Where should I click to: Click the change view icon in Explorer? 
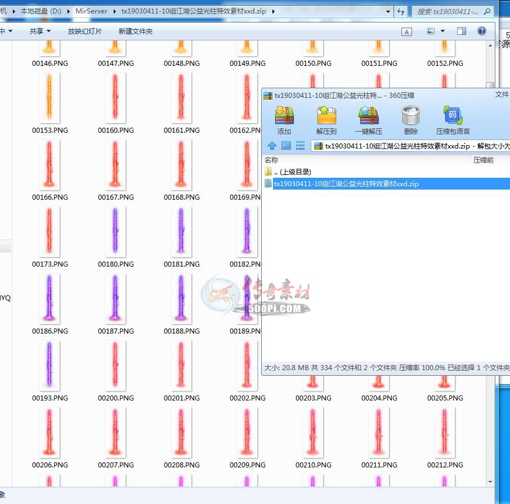[x=431, y=31]
